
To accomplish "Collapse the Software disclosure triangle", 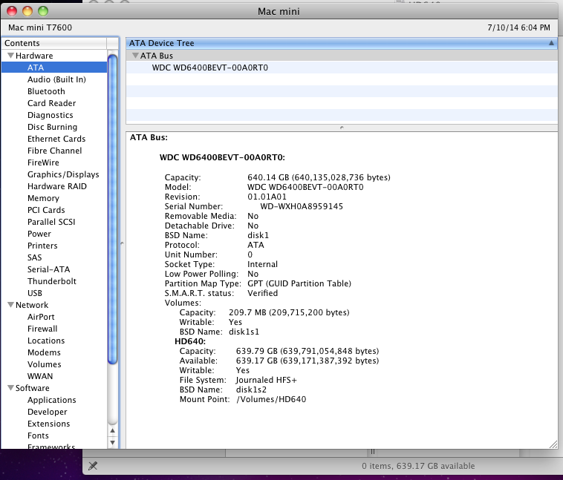I will click(x=10, y=388).
